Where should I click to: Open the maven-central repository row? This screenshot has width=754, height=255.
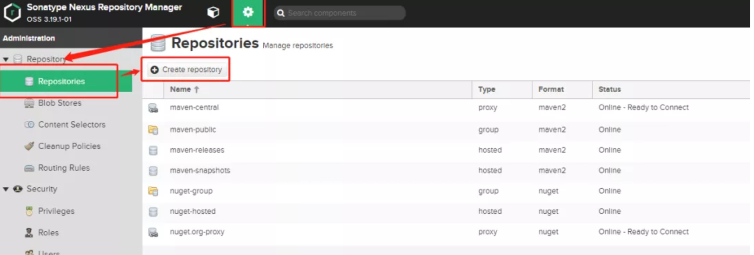(447, 108)
